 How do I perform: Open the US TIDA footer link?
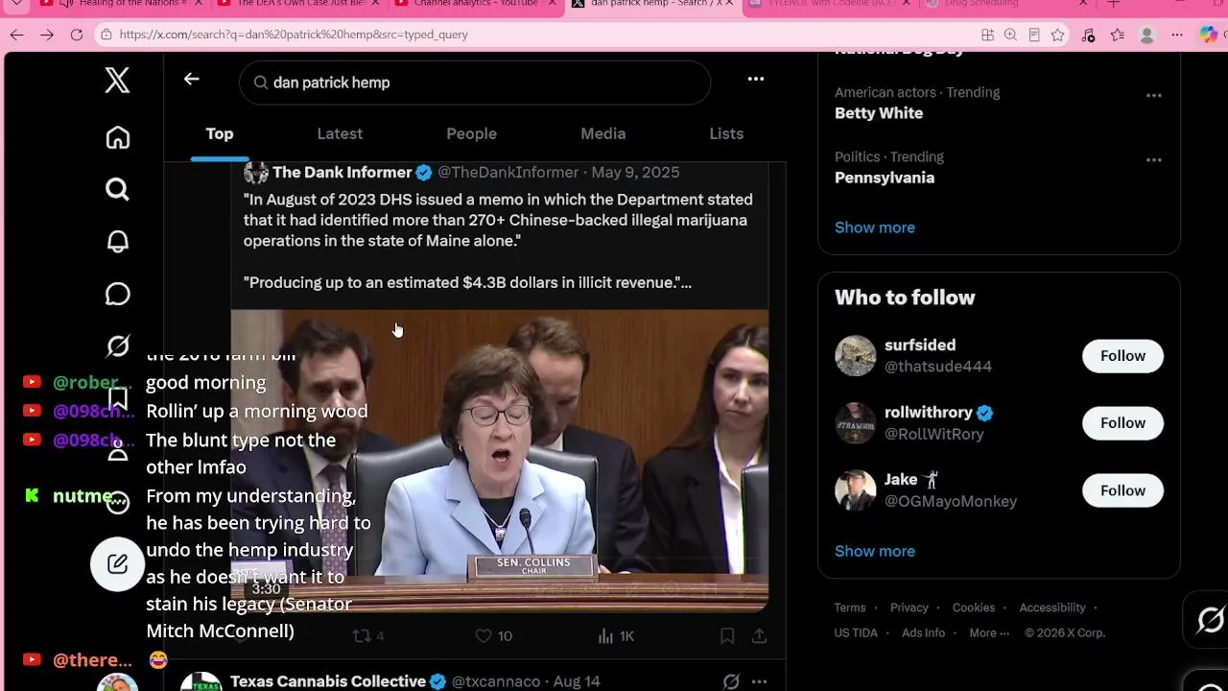coord(856,632)
